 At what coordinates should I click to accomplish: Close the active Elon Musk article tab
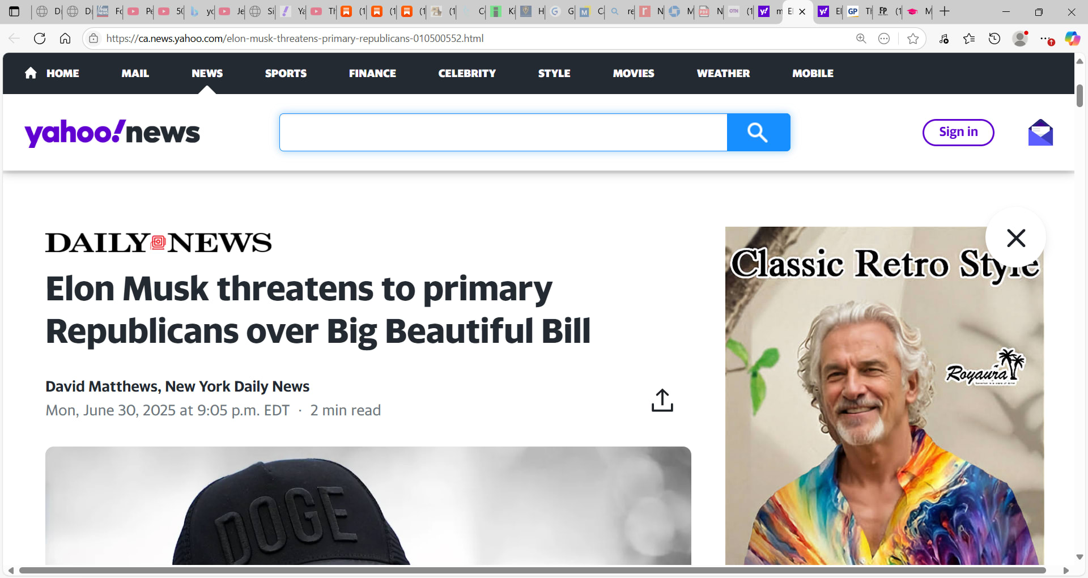[802, 11]
